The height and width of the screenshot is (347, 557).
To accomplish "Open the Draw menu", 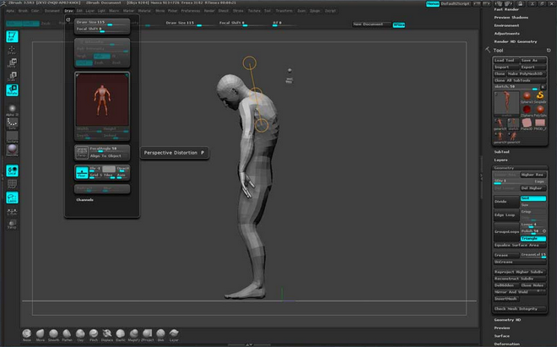I will [x=68, y=11].
